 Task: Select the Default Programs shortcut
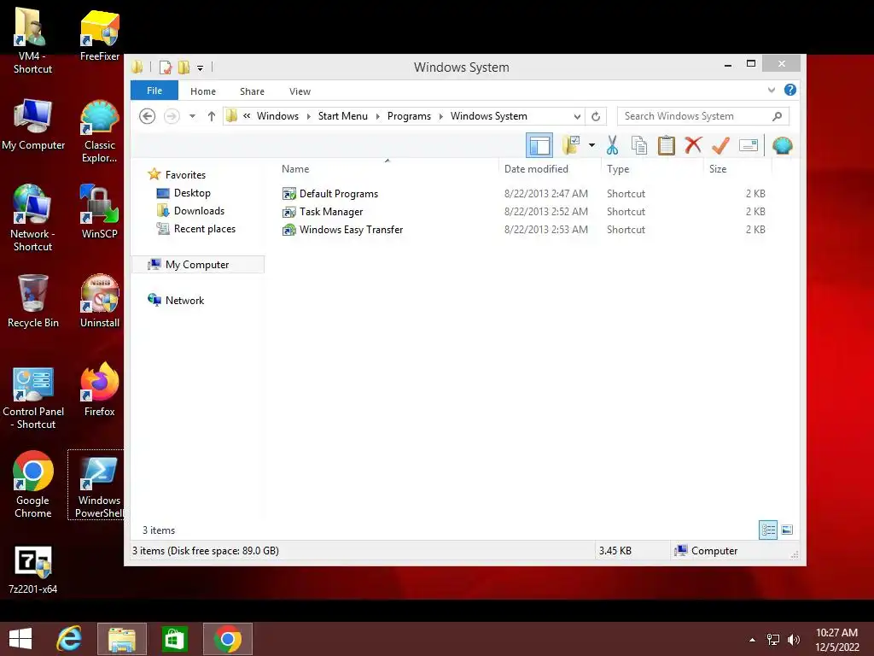coord(338,194)
